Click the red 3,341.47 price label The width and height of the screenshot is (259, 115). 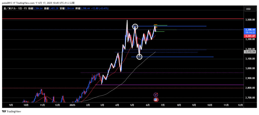pyautogui.click(x=250, y=36)
